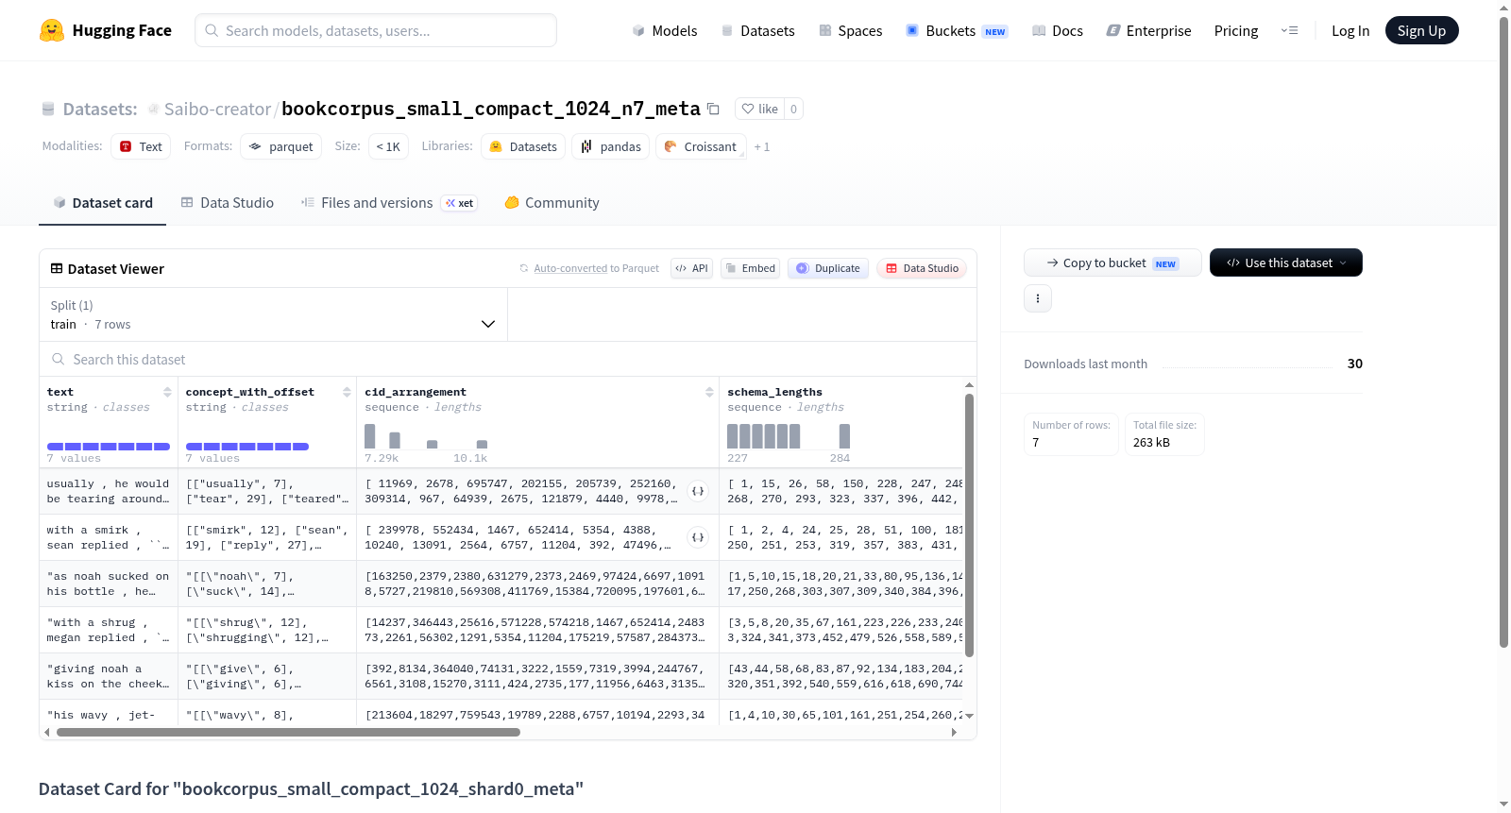Sort the text column

[x=167, y=392]
